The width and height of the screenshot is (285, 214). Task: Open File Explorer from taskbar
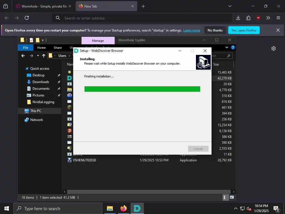(110, 208)
